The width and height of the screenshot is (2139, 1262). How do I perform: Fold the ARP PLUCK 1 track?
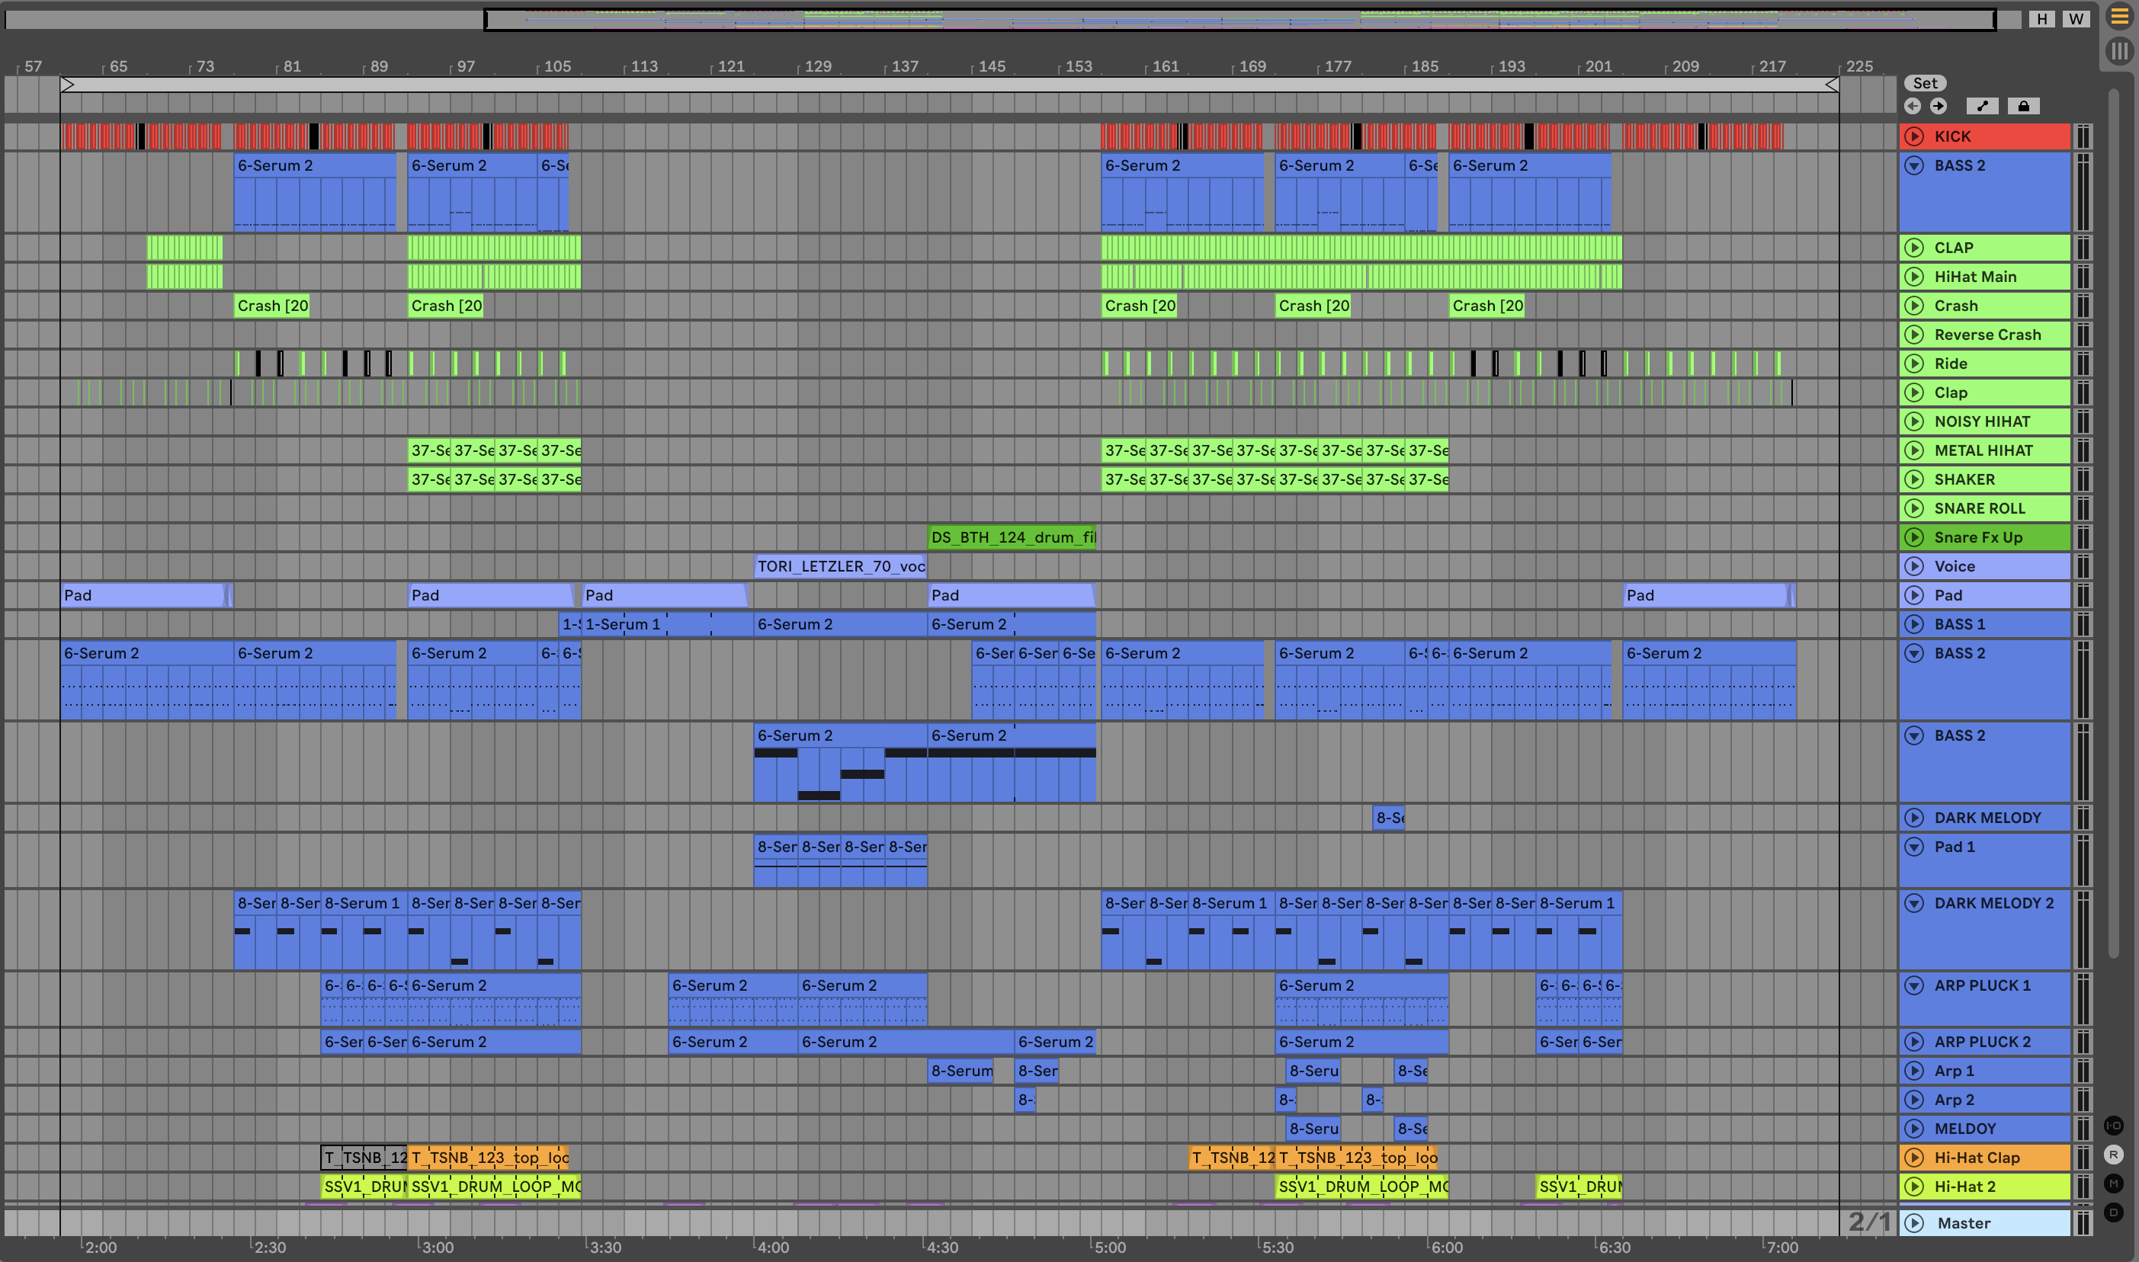tap(1914, 985)
